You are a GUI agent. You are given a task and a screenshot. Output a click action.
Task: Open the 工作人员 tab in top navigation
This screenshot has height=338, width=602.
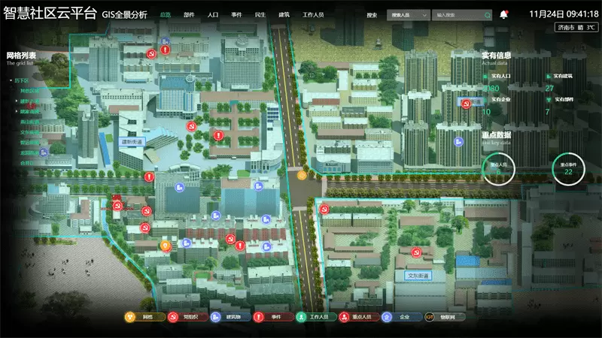[x=313, y=15]
